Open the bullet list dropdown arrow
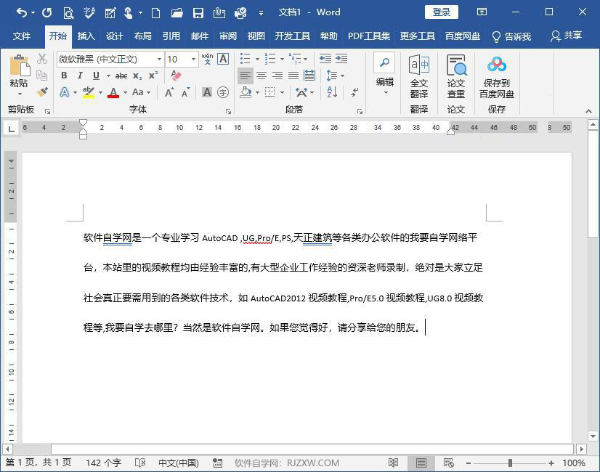The width and height of the screenshot is (600, 472). point(256,60)
